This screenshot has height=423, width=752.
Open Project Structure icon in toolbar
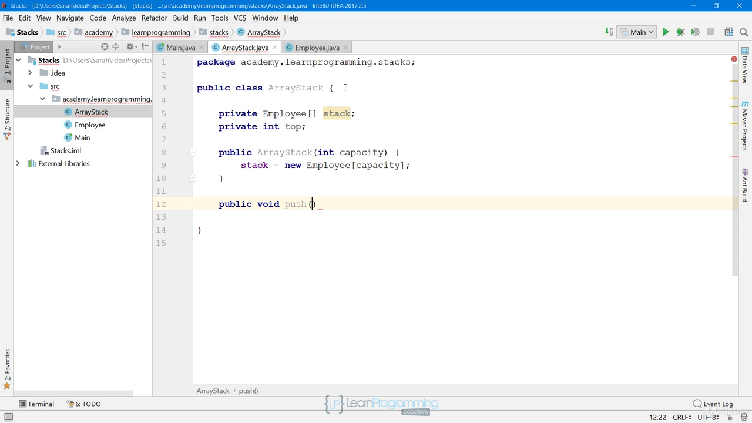point(728,32)
